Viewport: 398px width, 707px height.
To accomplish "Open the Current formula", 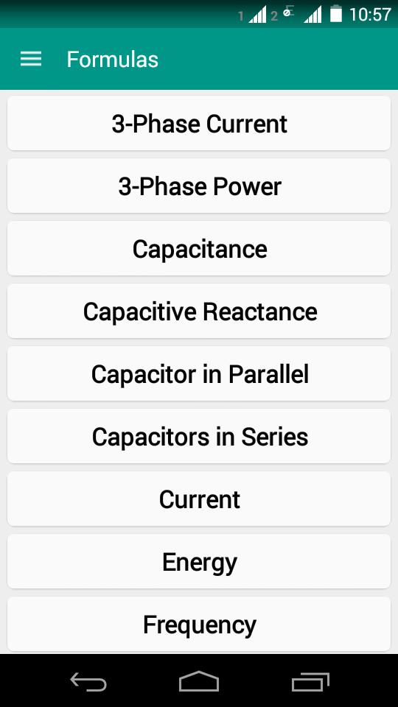I will (199, 499).
